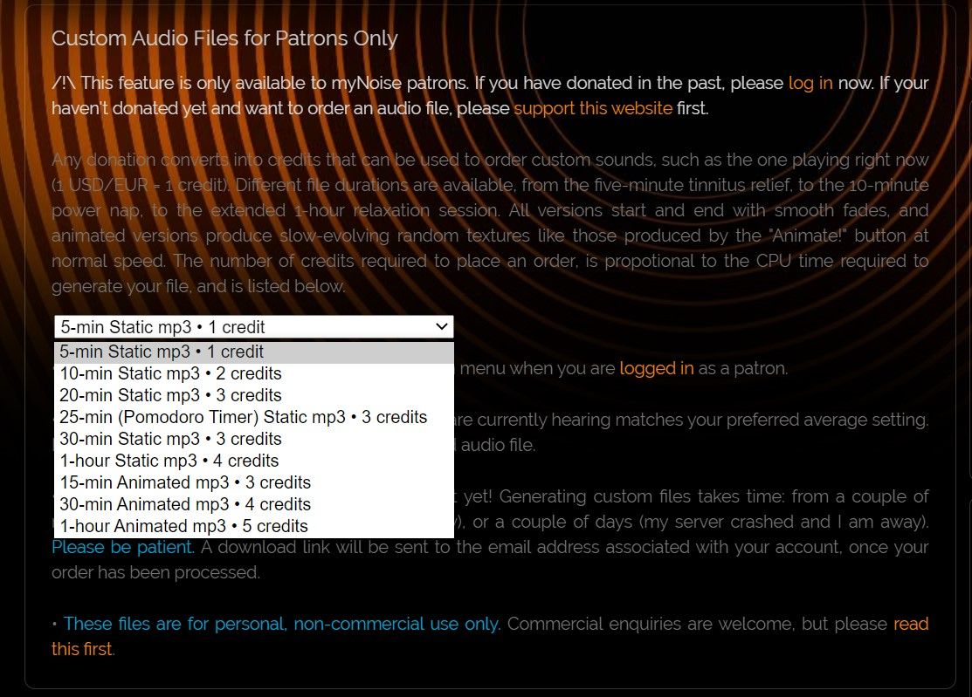
Task: Select the highlighted 5-min Static mp3 option
Action: (x=162, y=352)
